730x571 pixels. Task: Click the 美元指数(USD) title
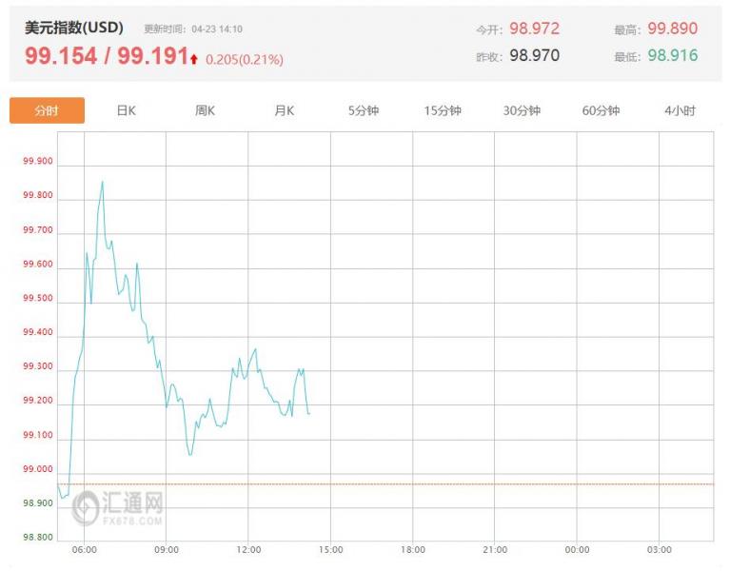coord(74,28)
